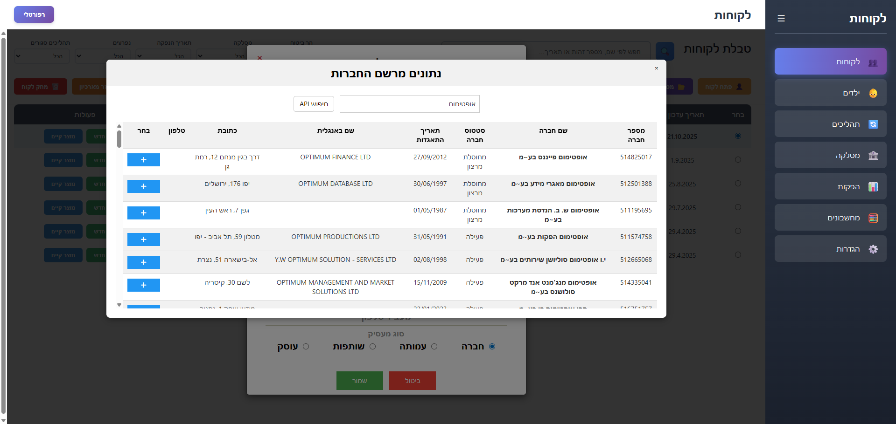Click the dialog table scroll down arrow

point(119,305)
